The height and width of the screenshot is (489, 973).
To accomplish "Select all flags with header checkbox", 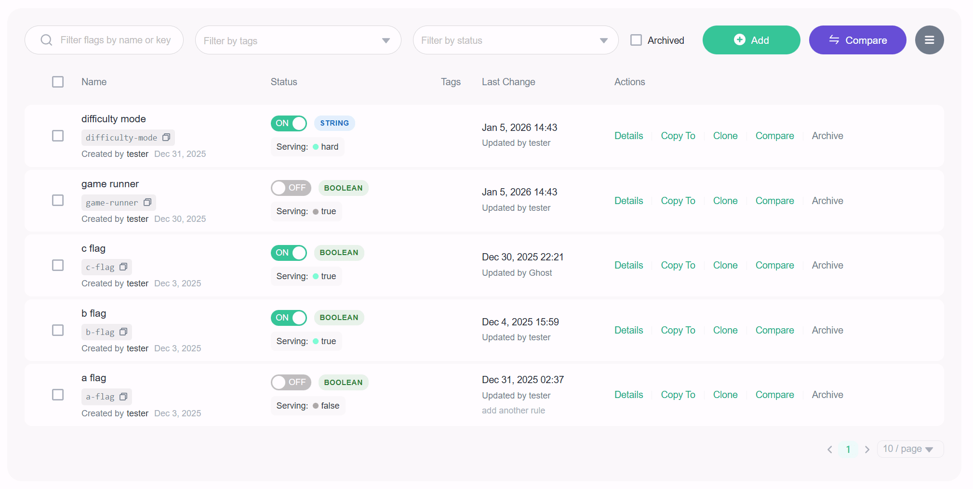I will 58,82.
